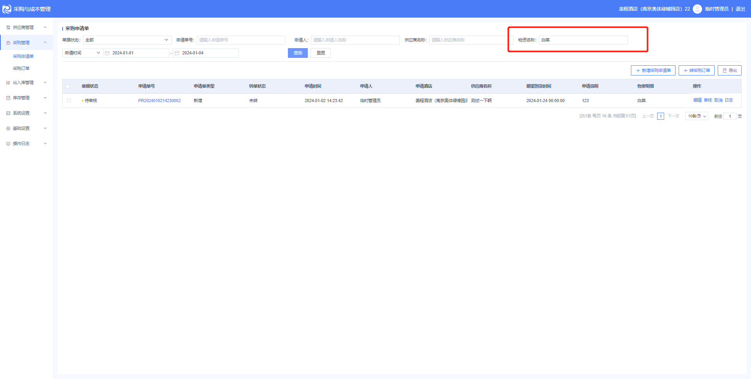Click 取消 action in the table row
Viewport: 751px width, 379px height.
click(x=719, y=101)
